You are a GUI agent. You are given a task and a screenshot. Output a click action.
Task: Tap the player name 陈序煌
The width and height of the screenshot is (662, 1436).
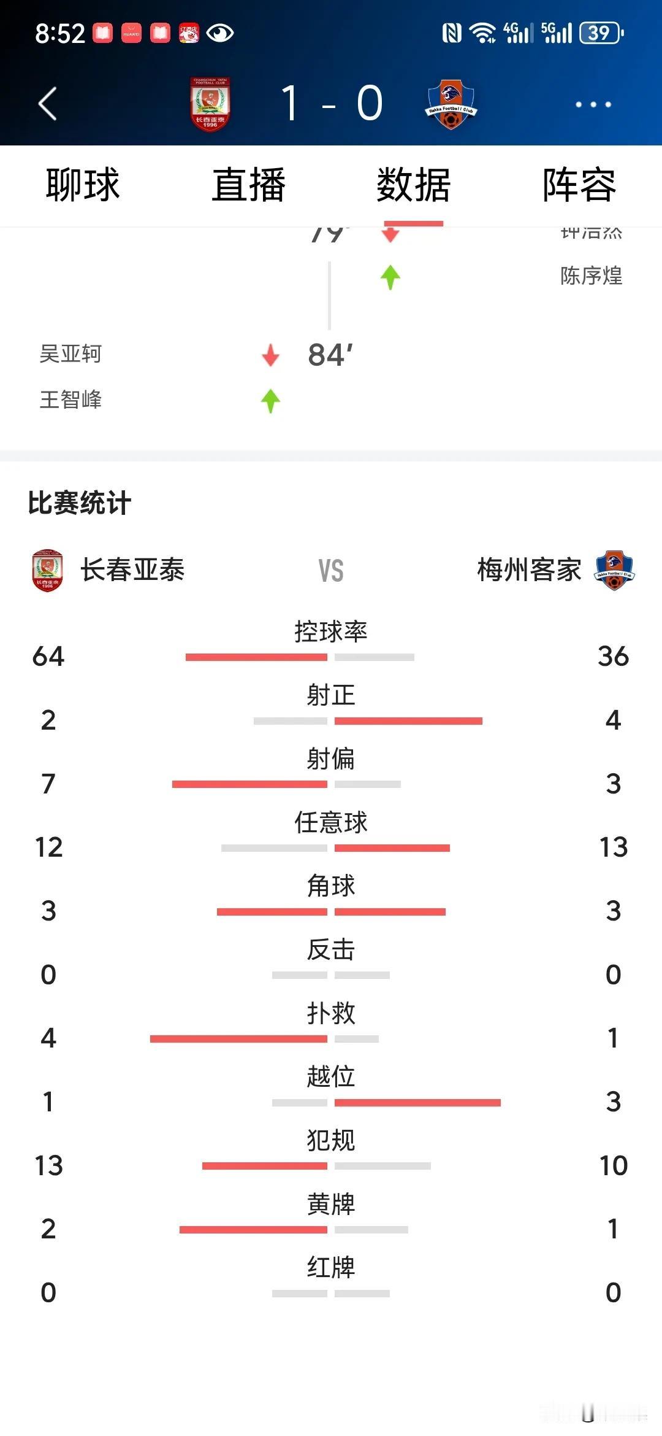pyautogui.click(x=592, y=276)
